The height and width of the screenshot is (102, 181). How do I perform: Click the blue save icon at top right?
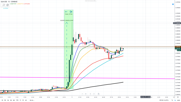pyautogui.click(x=173, y=4)
